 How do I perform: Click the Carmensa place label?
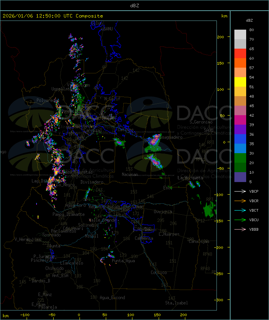pyautogui.click(x=144, y=238)
